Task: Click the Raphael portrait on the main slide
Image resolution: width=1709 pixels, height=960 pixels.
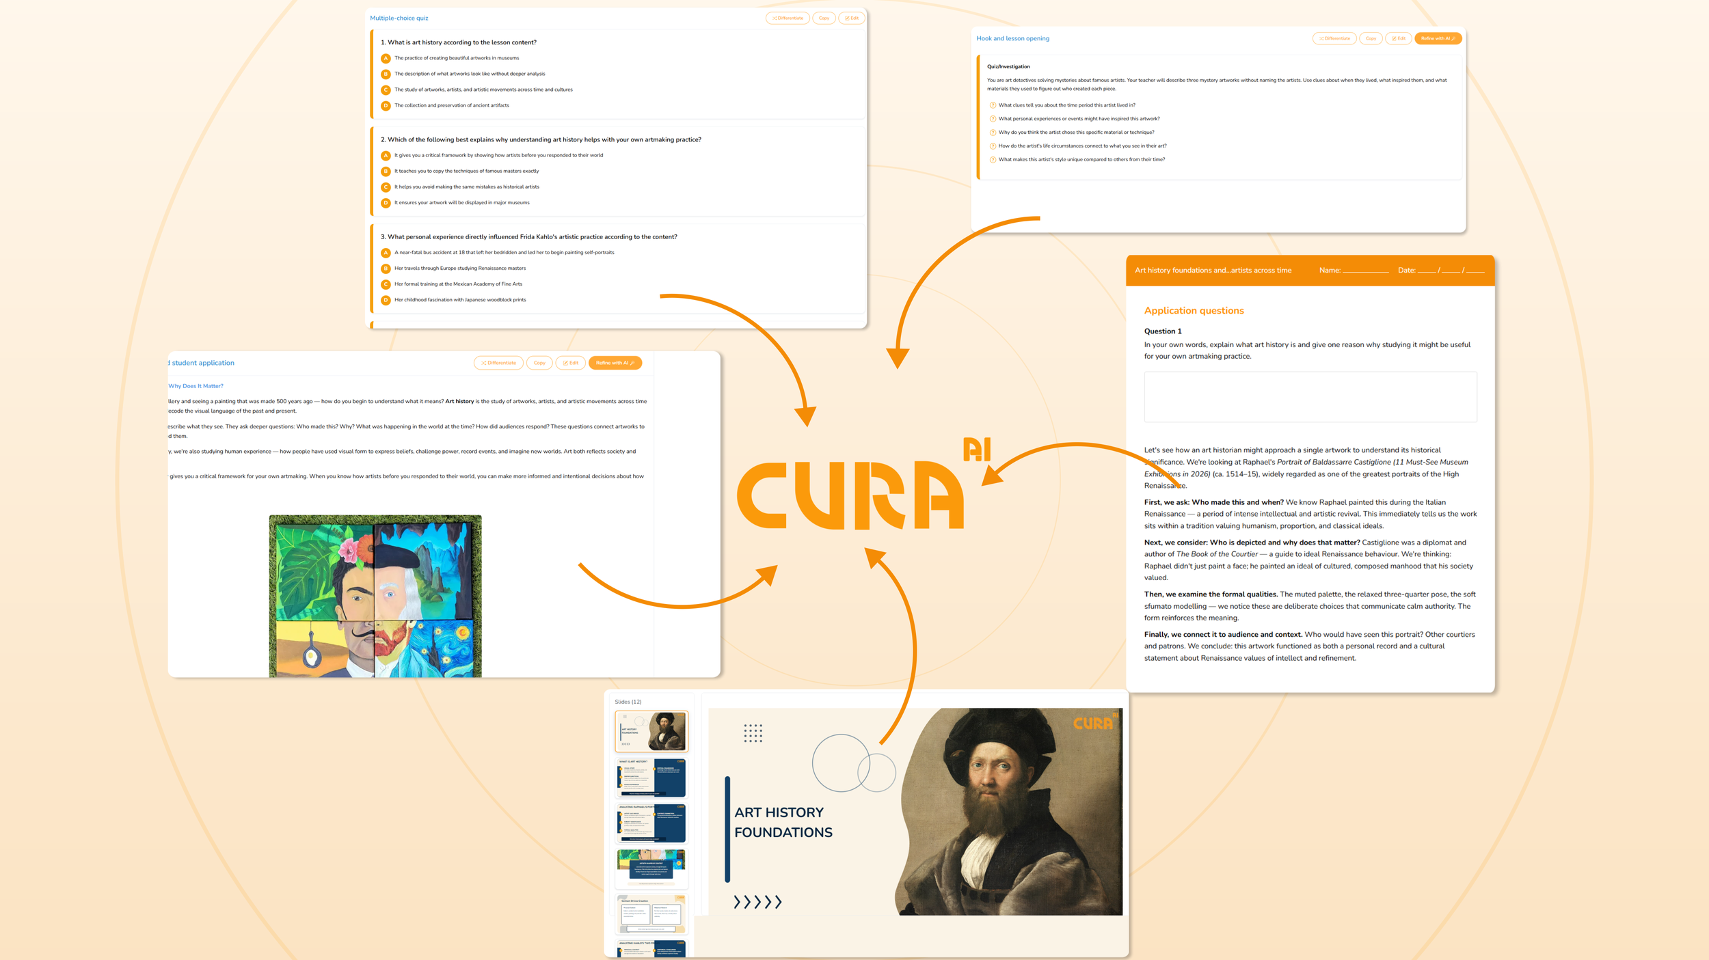Action: tap(1009, 812)
